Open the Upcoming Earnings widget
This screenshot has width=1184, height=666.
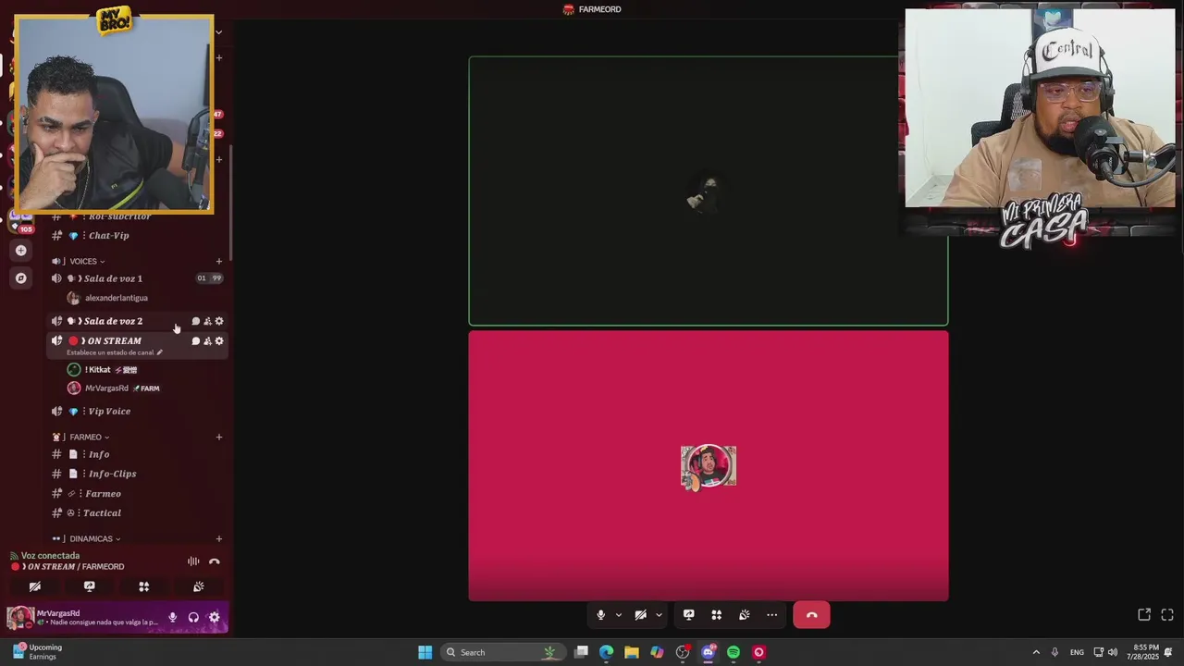(35, 652)
